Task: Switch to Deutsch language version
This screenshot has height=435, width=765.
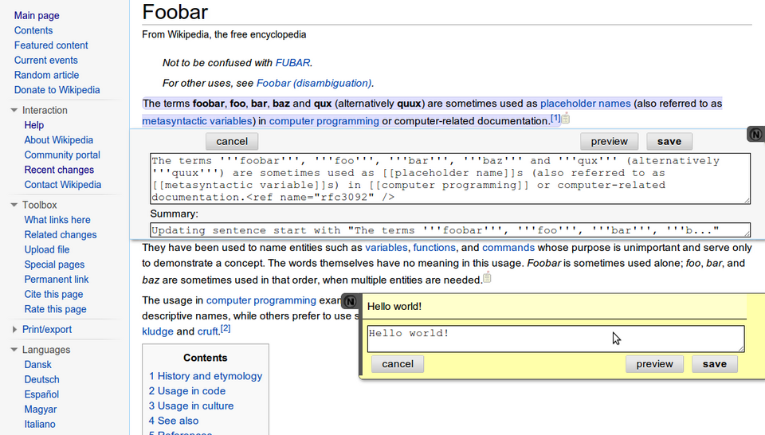Action: [42, 379]
